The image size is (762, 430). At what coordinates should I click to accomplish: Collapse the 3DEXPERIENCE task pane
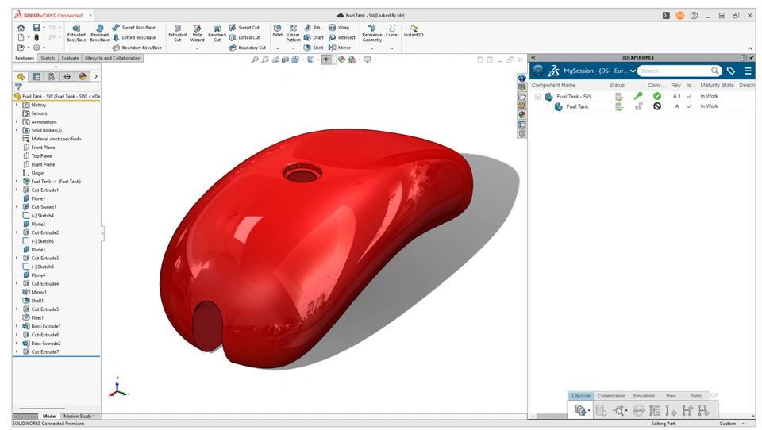[x=533, y=57]
